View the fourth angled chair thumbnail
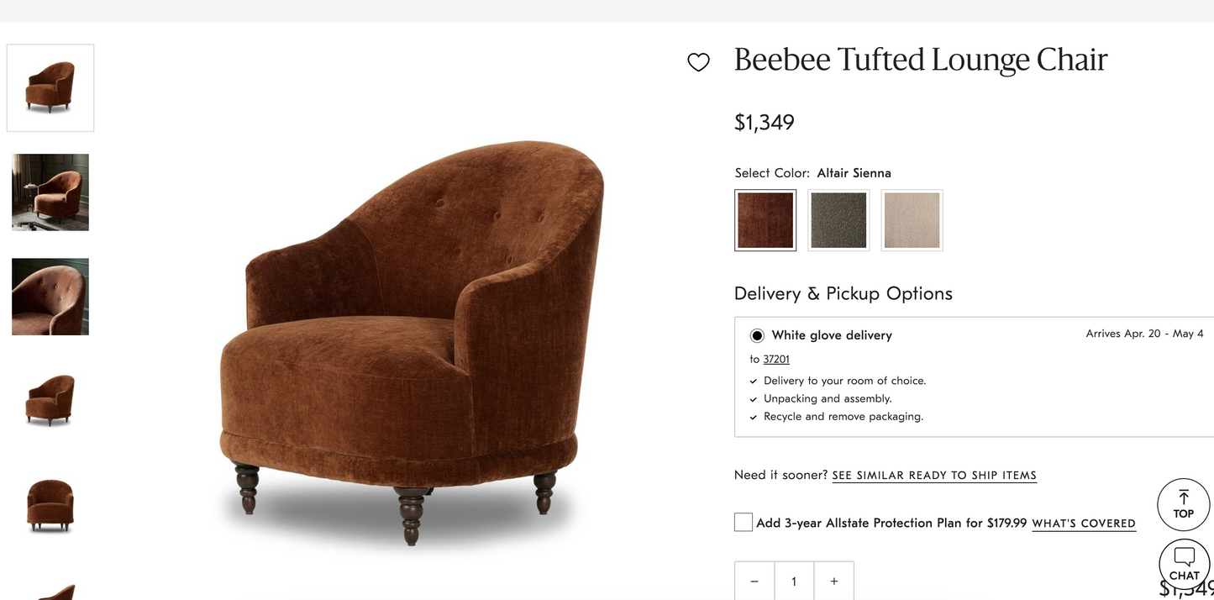The image size is (1214, 600). (x=50, y=401)
